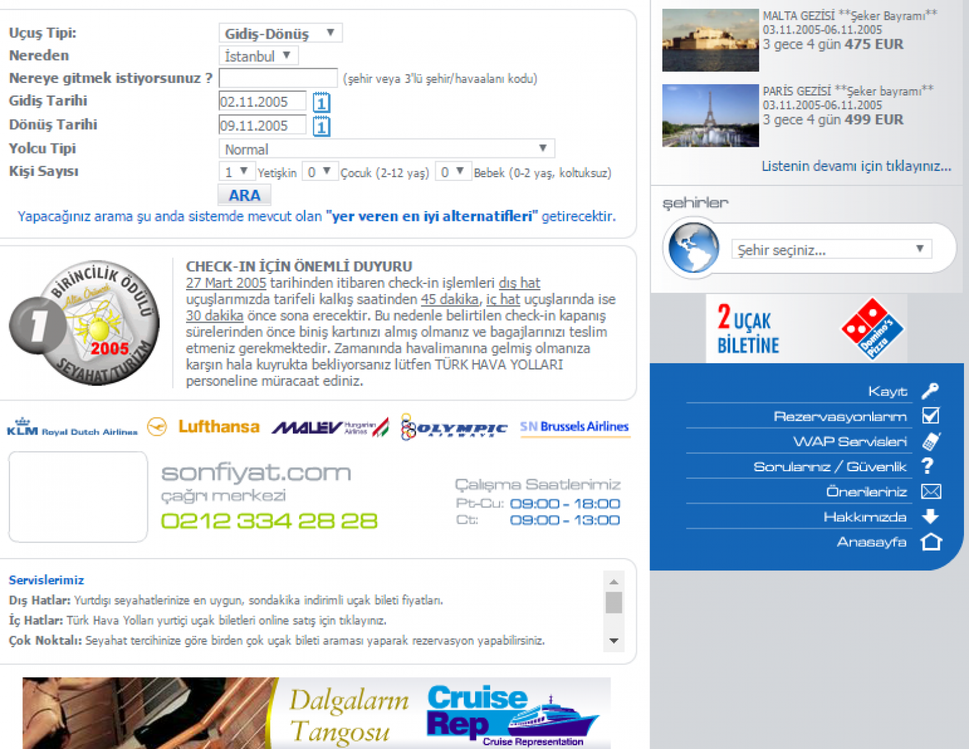
Task: Go to Hakkımızda in the side menu
Action: 865,517
